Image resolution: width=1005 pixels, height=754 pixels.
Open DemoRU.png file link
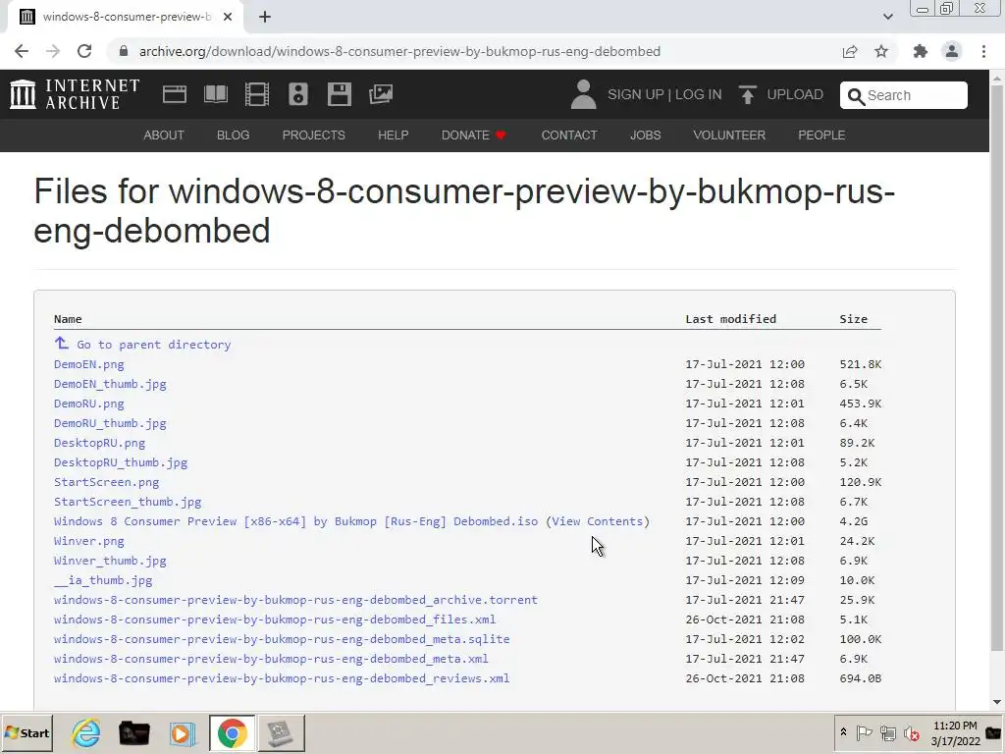point(89,404)
